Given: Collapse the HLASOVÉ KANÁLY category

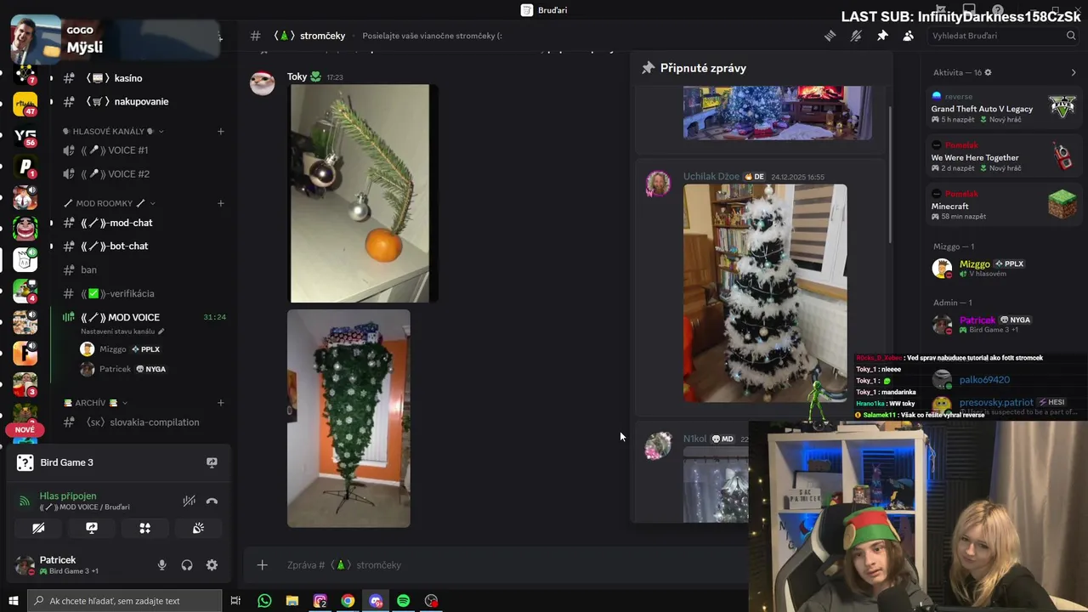Looking at the screenshot, I should tap(113, 132).
